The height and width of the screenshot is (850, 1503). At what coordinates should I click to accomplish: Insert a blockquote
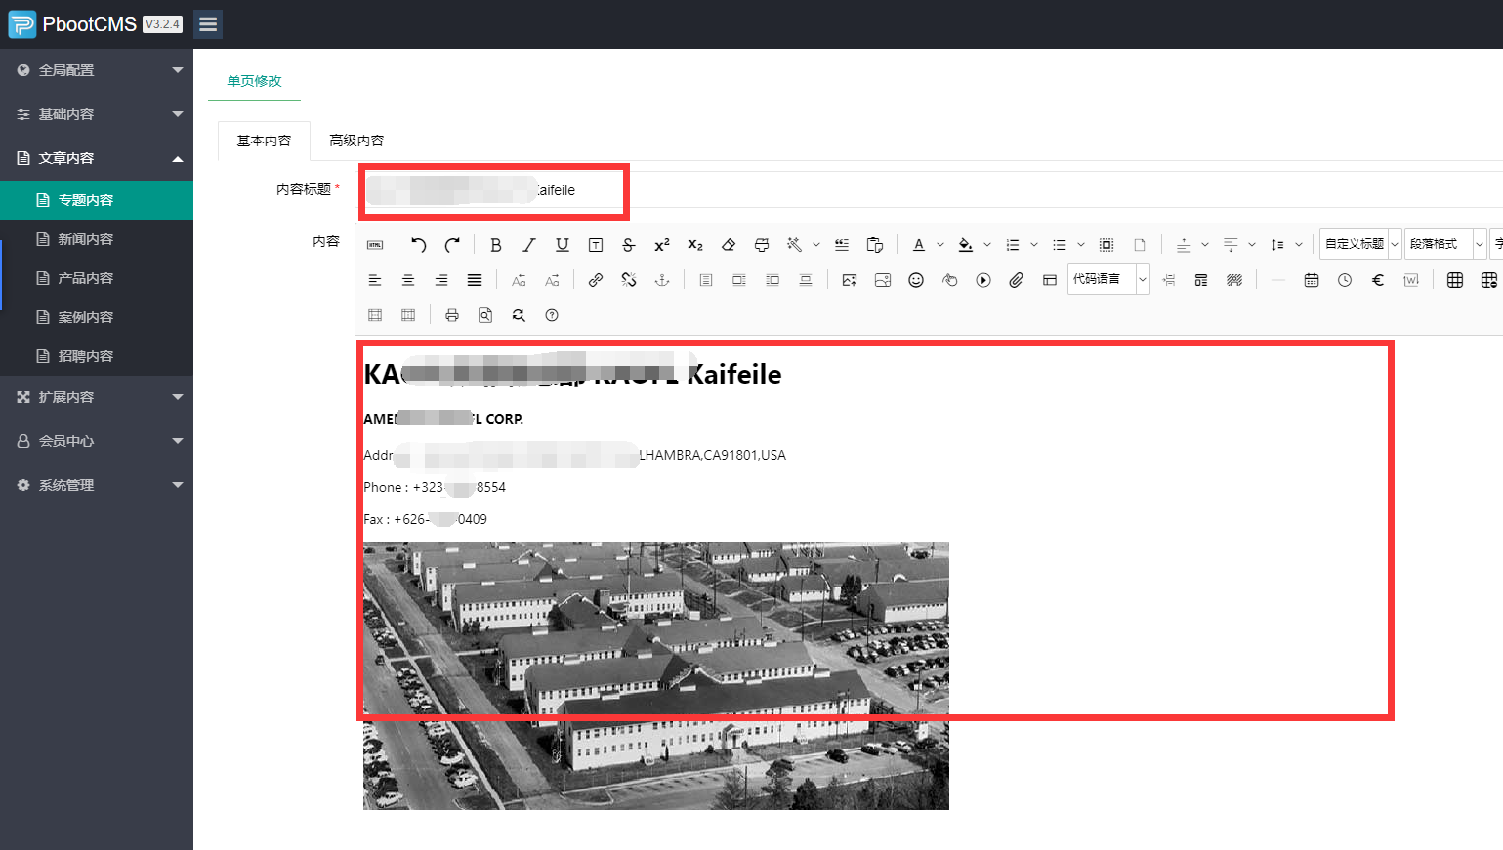(x=842, y=245)
